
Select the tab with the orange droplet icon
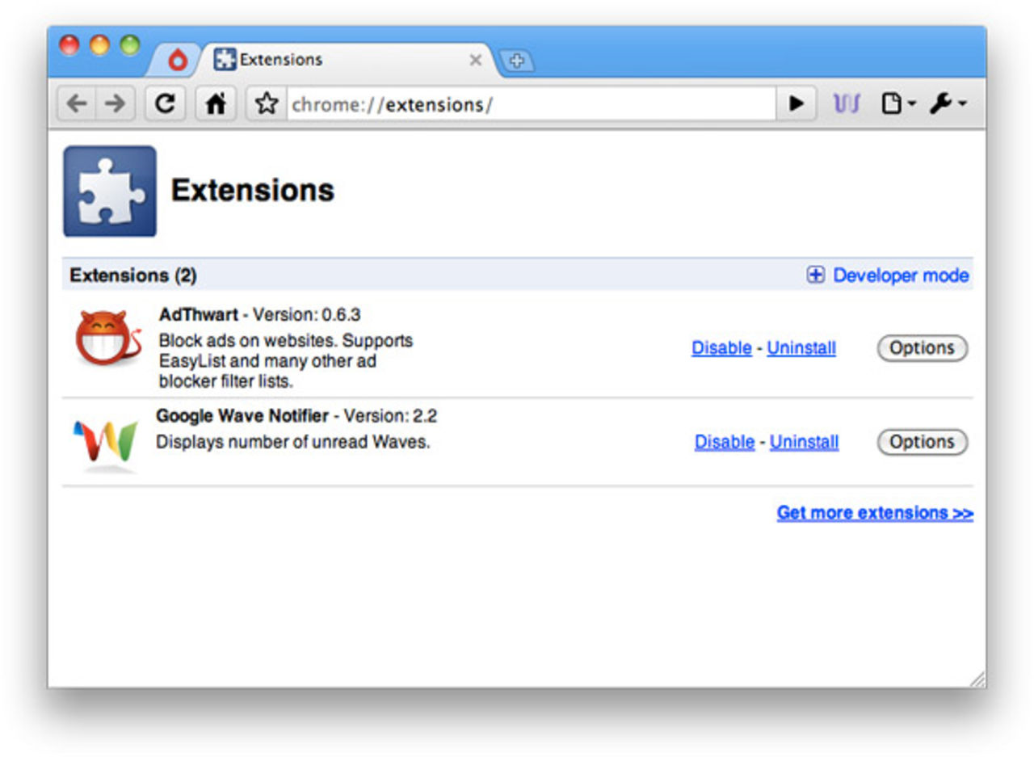[176, 59]
